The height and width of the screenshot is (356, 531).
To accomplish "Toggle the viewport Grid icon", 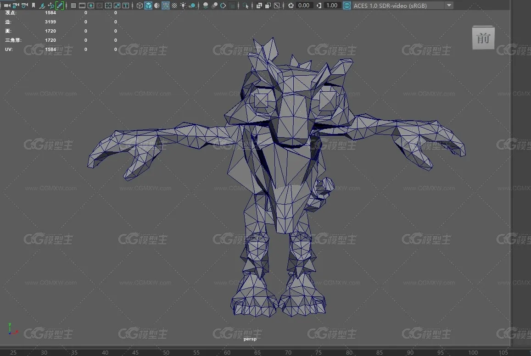I will [x=73, y=6].
